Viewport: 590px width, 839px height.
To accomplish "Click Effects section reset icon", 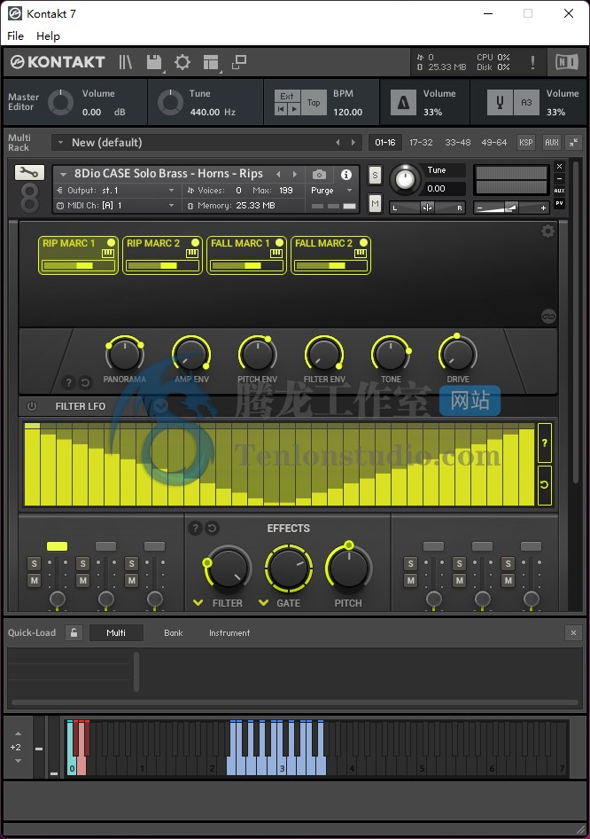I will point(212,528).
